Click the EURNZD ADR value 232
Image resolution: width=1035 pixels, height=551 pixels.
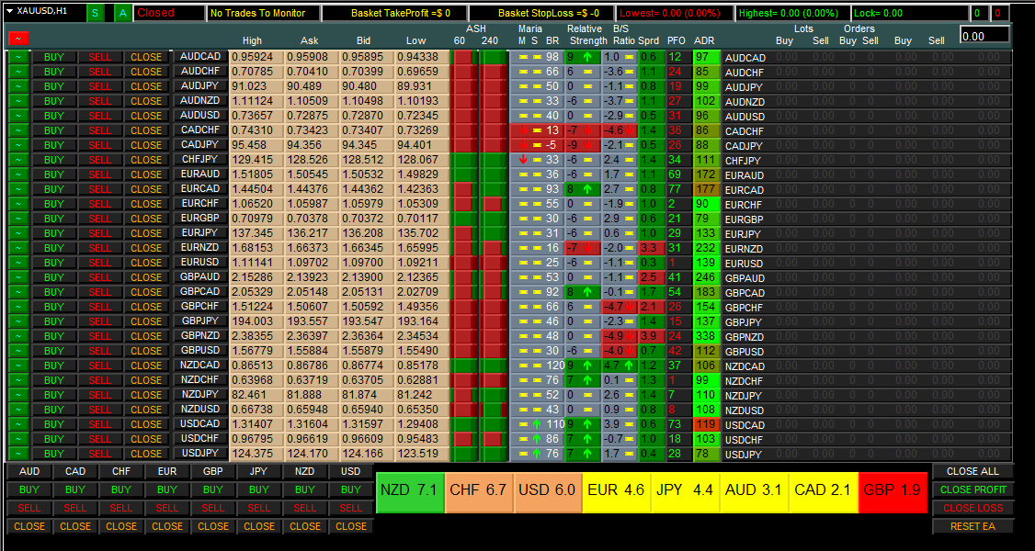[x=706, y=248]
